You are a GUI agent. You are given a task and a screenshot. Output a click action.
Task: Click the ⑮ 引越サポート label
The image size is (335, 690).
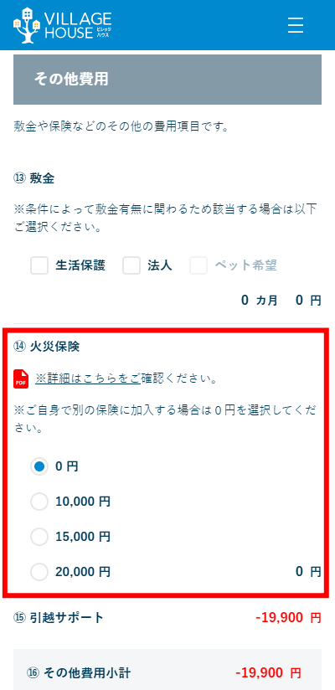59,618
